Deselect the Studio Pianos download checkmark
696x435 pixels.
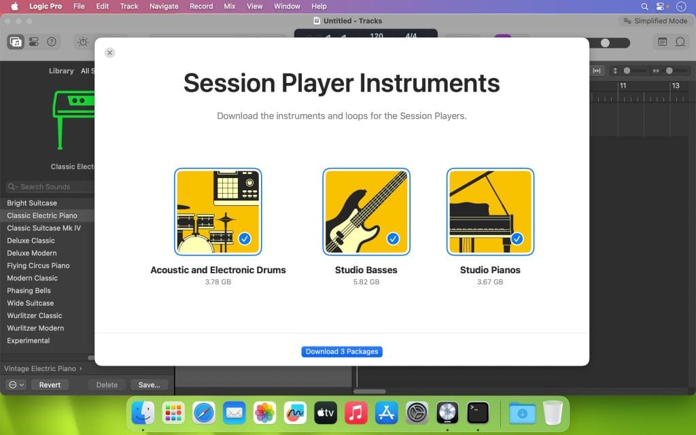pyautogui.click(x=516, y=239)
